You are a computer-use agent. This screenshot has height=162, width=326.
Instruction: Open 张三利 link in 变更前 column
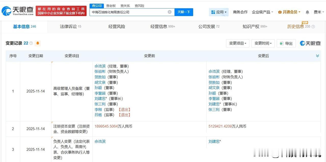tap(100, 104)
